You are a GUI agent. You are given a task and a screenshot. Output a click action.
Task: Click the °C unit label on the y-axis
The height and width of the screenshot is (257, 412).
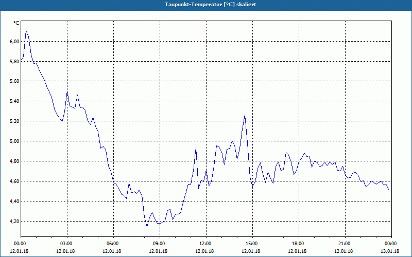pos(16,23)
